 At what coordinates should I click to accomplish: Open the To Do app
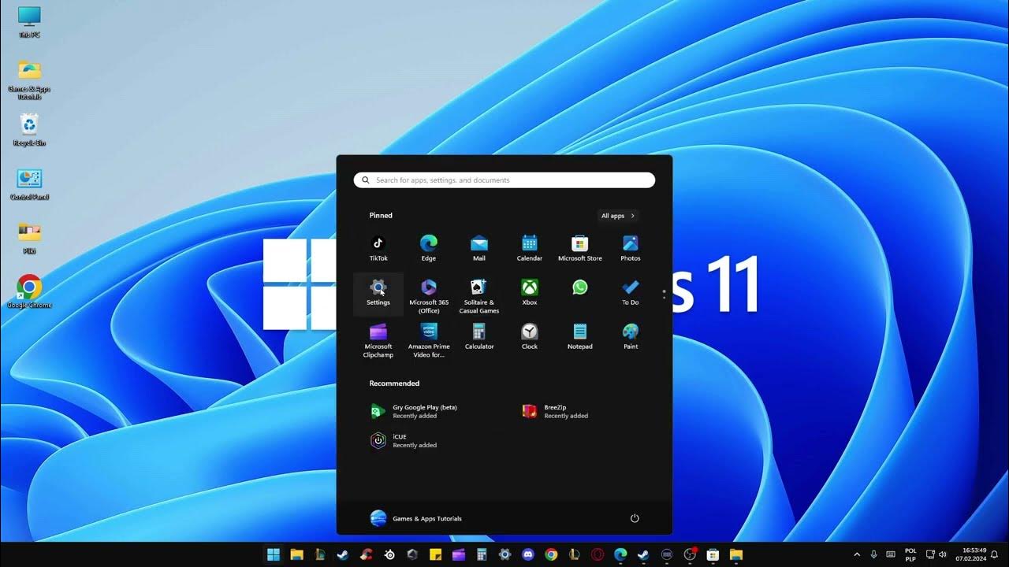(631, 292)
